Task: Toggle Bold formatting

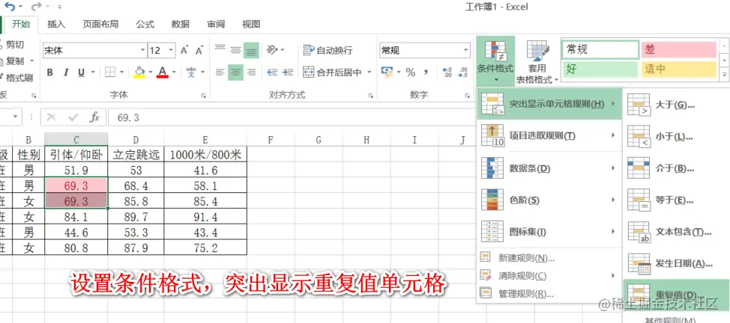Action: point(49,73)
